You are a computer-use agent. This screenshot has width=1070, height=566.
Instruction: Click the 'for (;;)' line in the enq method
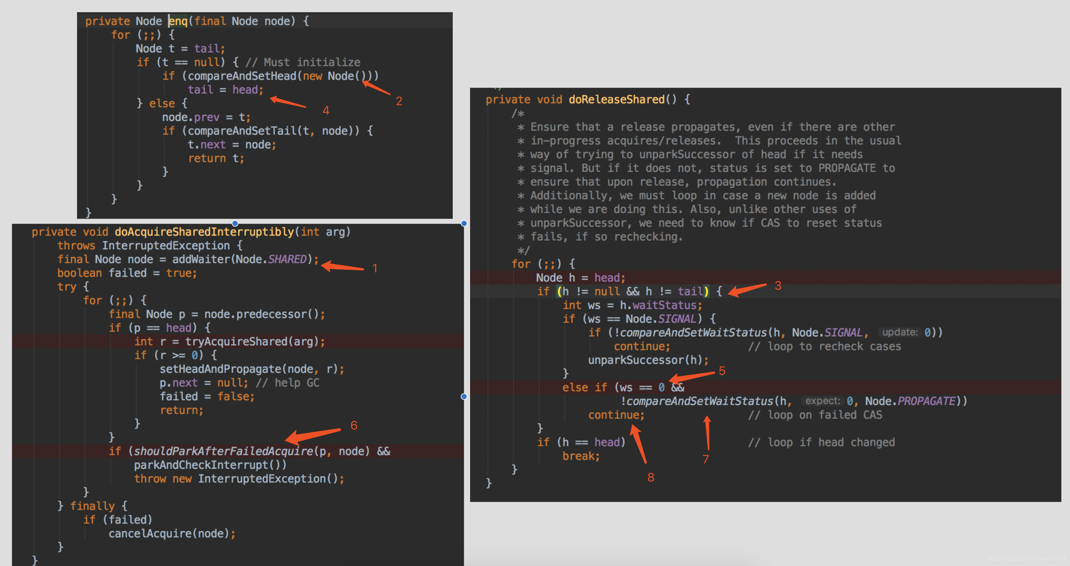pos(142,35)
